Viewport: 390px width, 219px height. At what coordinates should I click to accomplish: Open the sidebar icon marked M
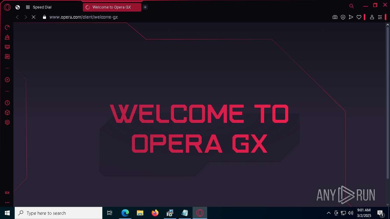pyautogui.click(x=7, y=57)
